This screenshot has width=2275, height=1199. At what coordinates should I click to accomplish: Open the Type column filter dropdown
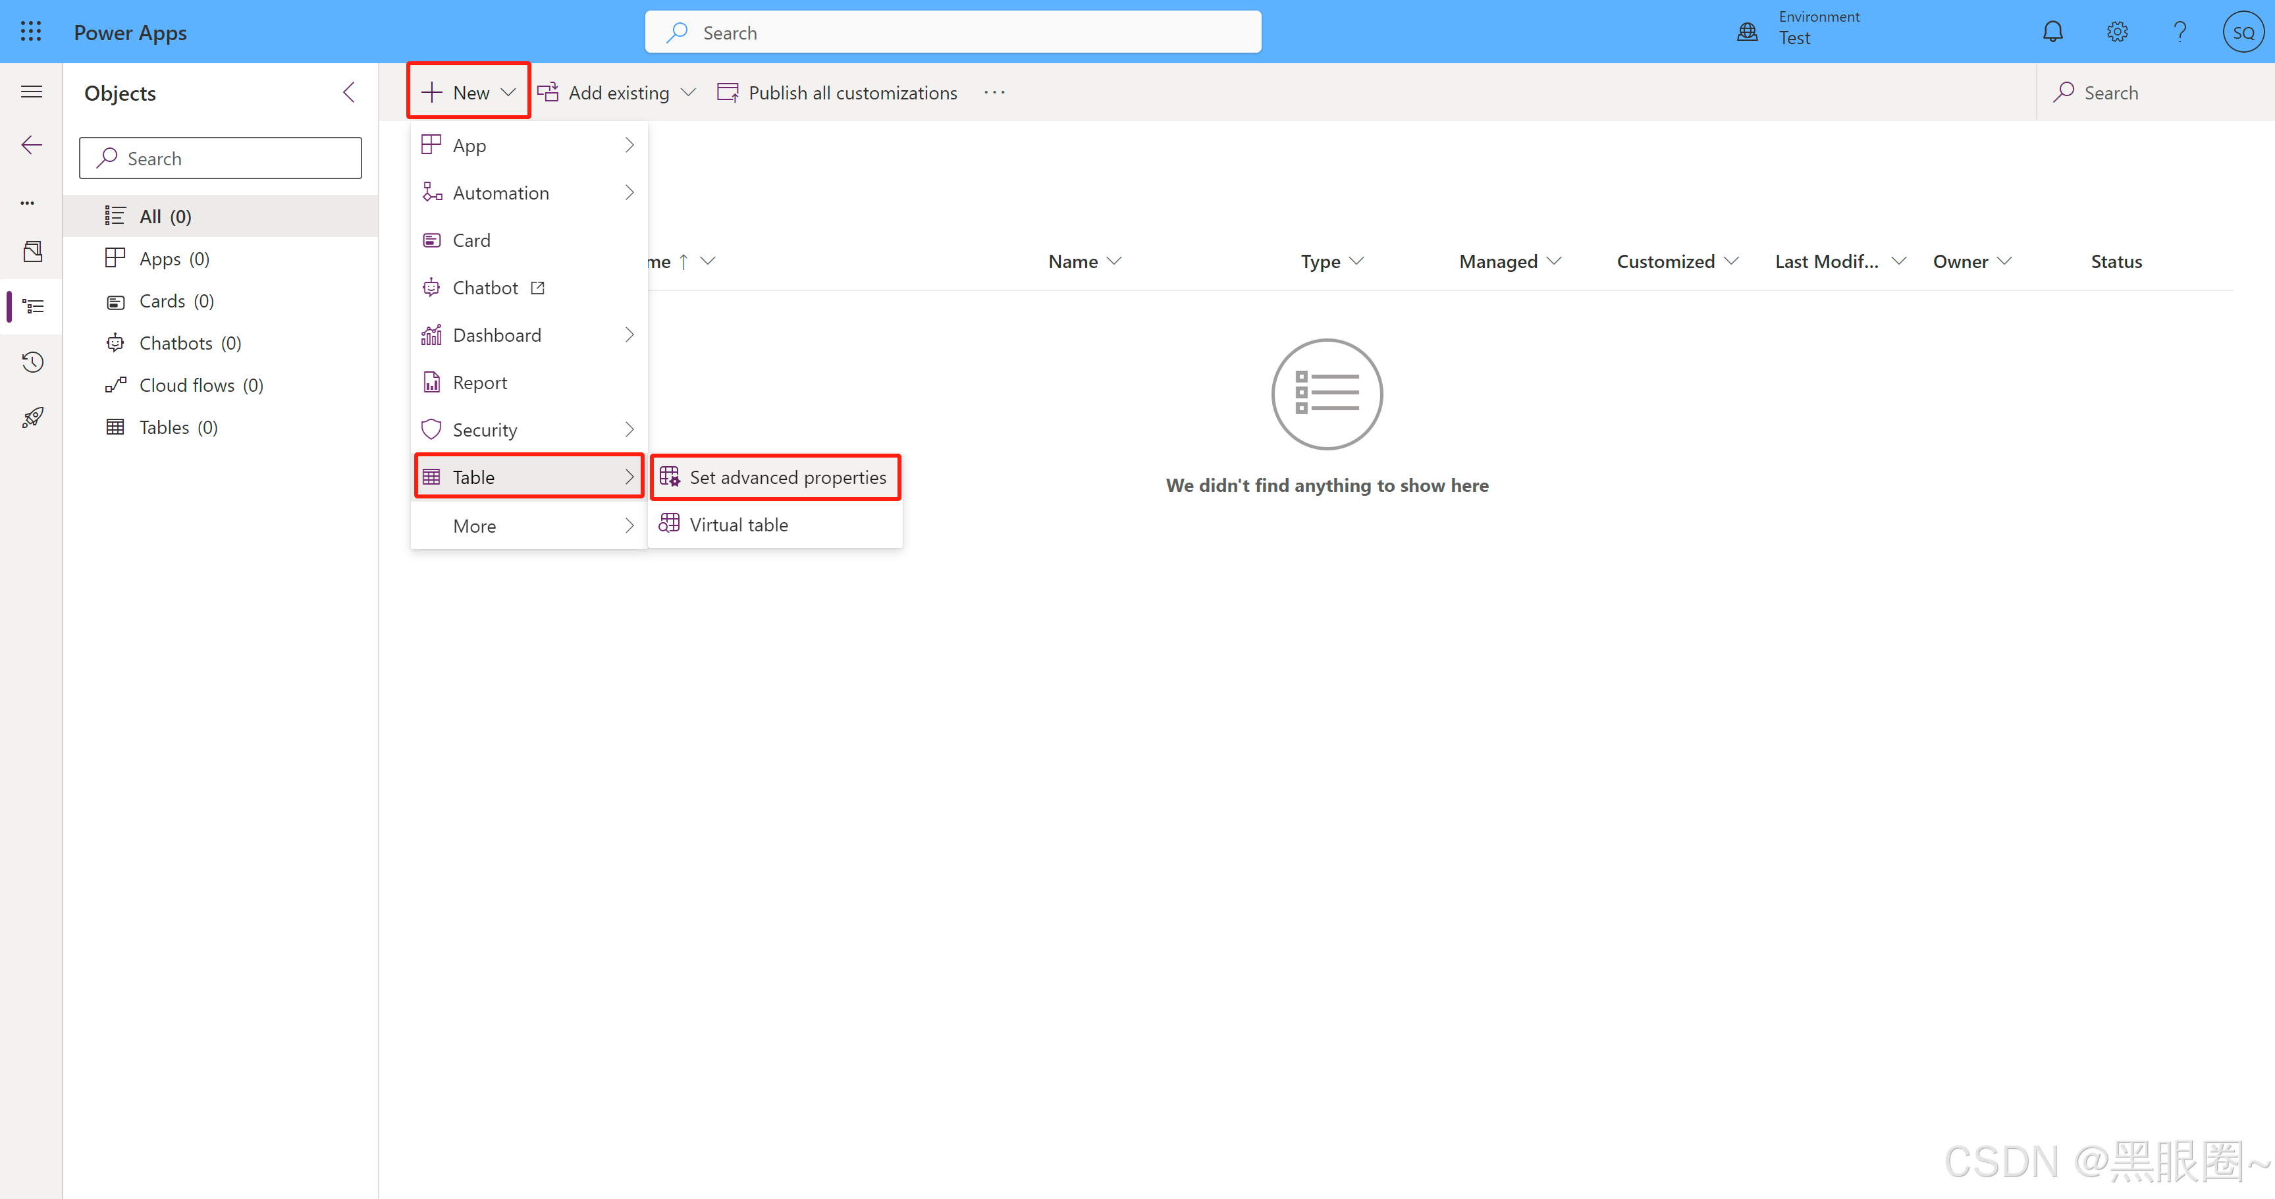tap(1357, 261)
